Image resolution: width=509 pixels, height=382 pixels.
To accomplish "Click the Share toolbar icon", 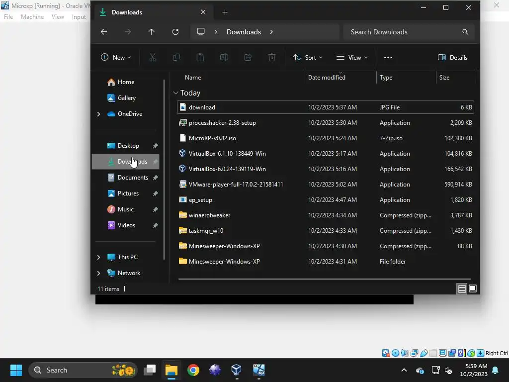I will click(x=248, y=58).
